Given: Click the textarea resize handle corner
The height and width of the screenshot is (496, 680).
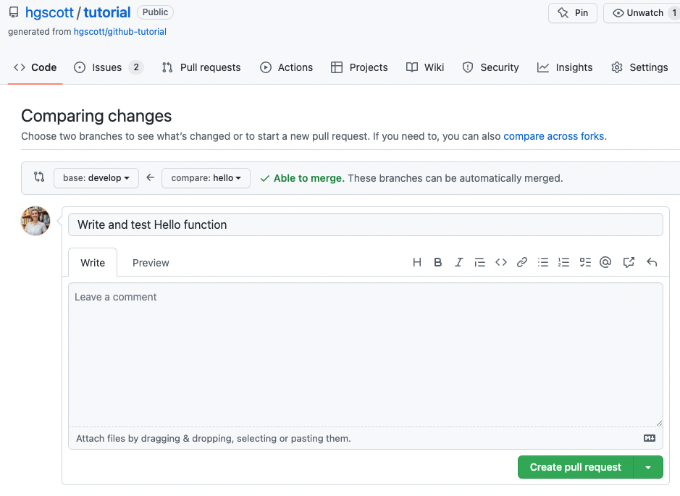Looking at the screenshot, I should [x=659, y=423].
